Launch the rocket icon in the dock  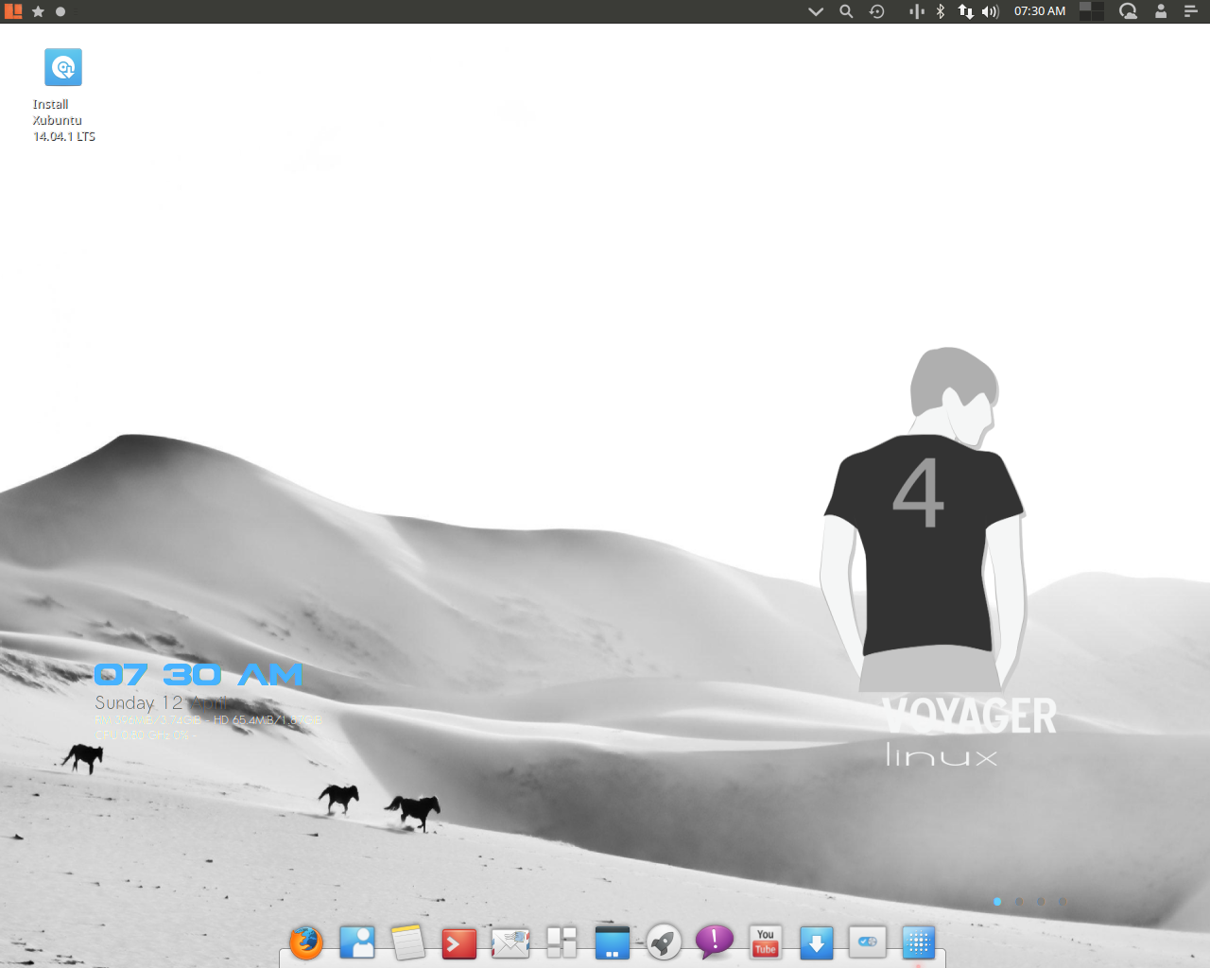tap(664, 942)
